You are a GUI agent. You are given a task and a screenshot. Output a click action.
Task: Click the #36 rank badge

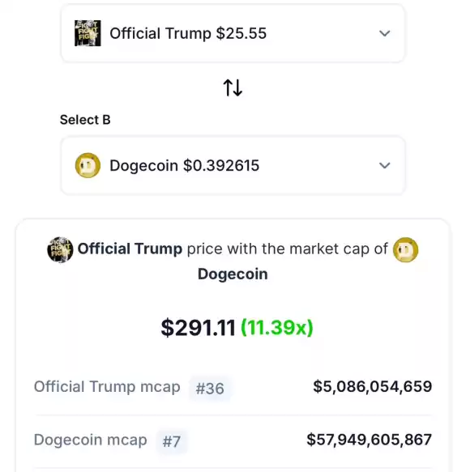(x=210, y=389)
